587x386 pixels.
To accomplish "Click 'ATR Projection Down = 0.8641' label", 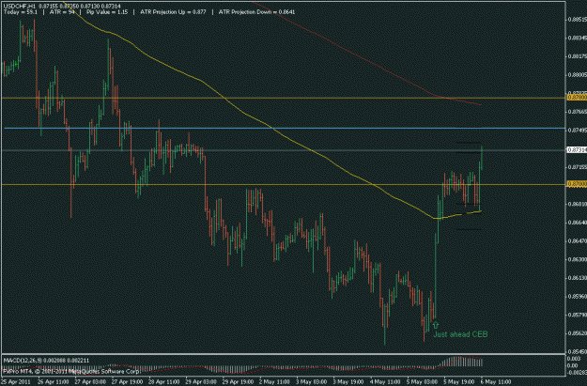I will [x=256, y=12].
